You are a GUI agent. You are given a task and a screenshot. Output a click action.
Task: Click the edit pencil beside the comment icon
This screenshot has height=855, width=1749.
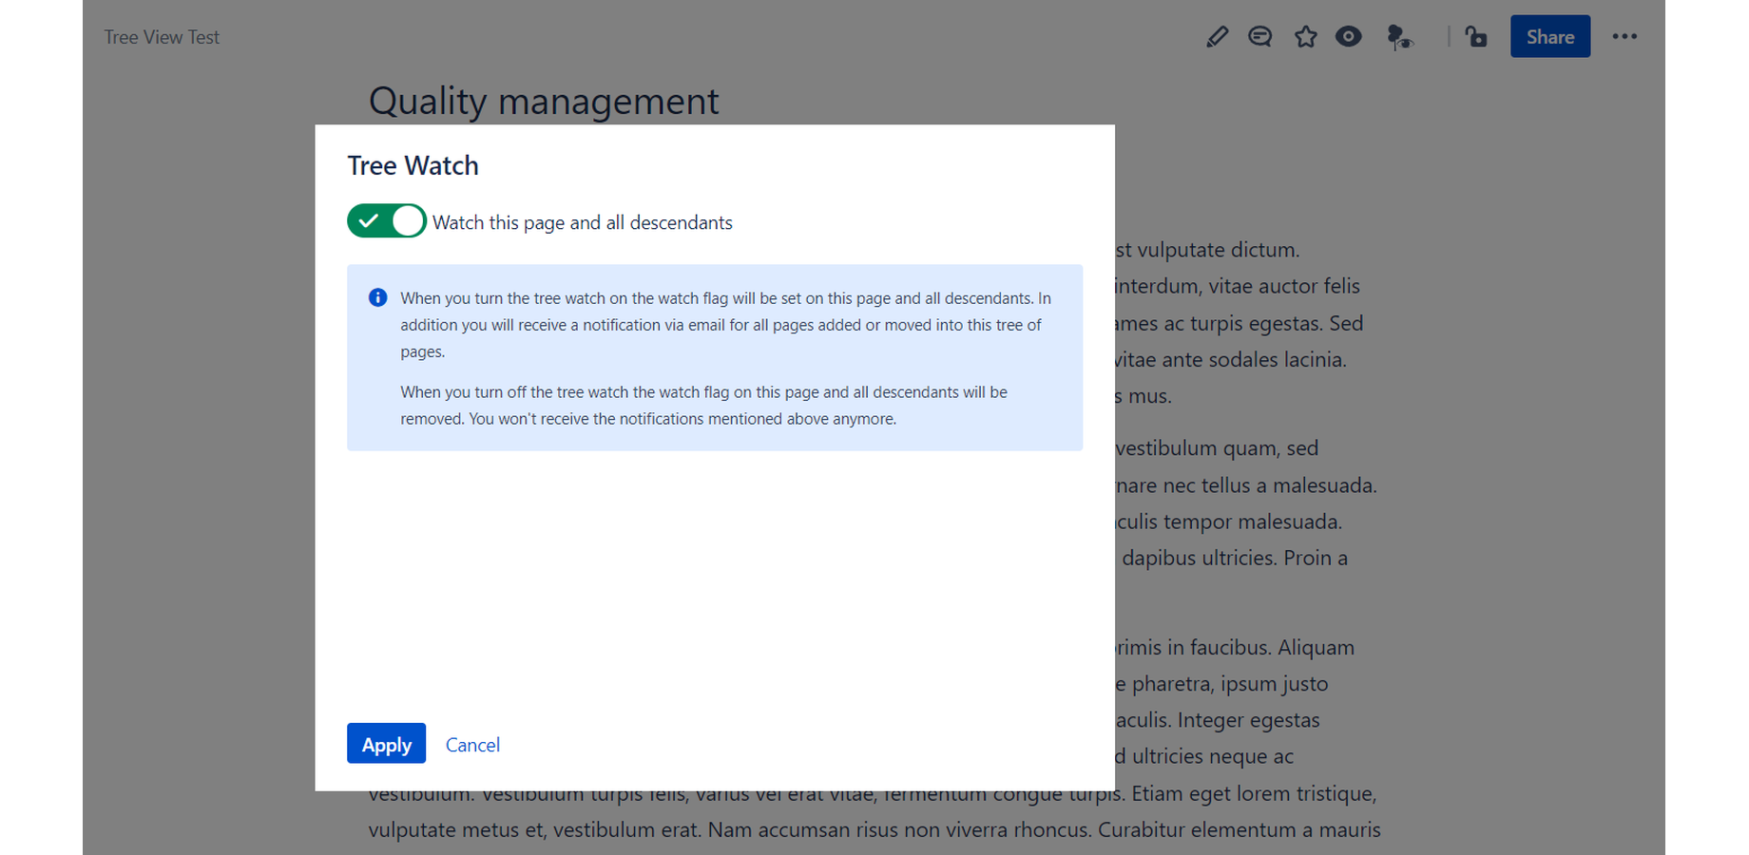pyautogui.click(x=1217, y=36)
